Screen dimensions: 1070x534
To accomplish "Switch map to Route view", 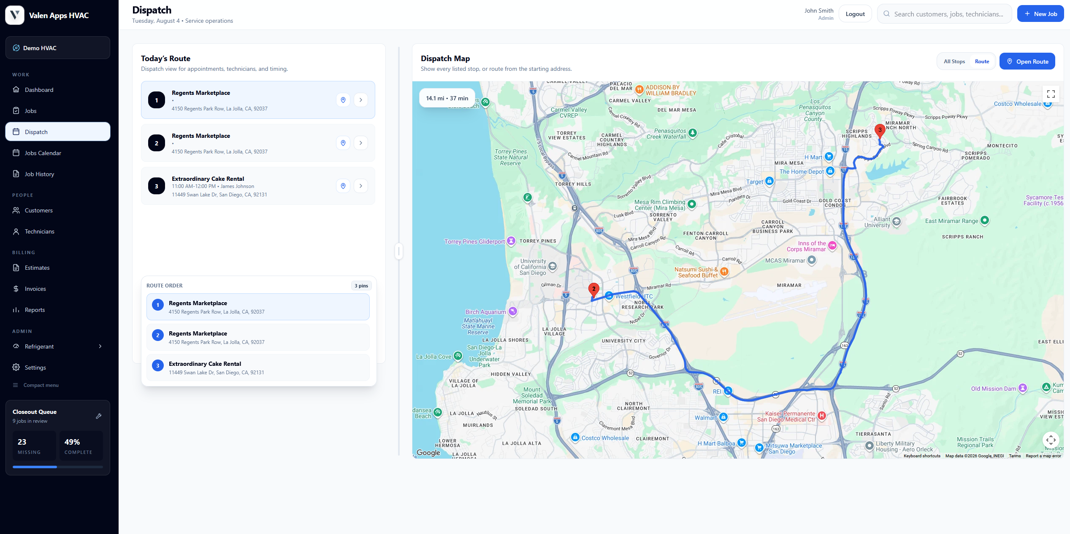I will pyautogui.click(x=982, y=62).
